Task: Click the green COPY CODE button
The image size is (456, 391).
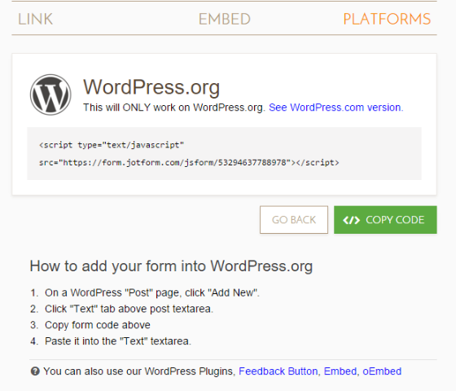Action: (x=385, y=220)
